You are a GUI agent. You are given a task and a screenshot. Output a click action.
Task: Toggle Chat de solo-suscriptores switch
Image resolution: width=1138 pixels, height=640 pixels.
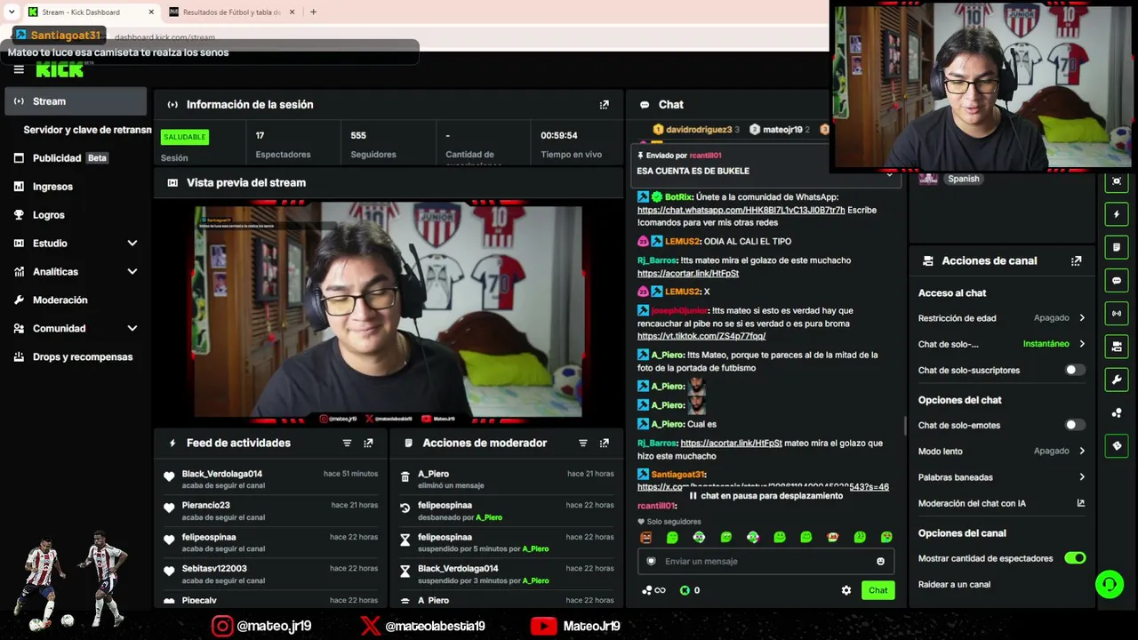(1076, 370)
